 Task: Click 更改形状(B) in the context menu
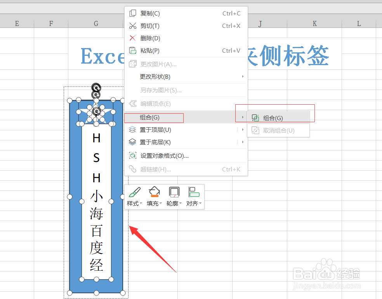click(x=155, y=76)
